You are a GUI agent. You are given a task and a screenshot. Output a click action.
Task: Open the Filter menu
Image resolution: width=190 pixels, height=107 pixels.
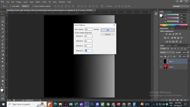point(44,2)
